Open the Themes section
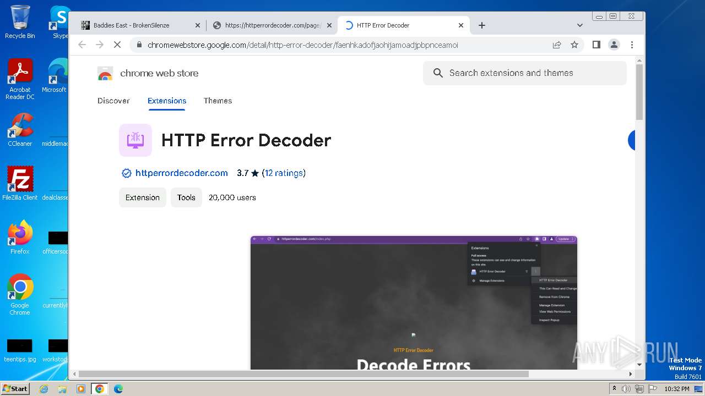This screenshot has height=396, width=705. (x=218, y=101)
